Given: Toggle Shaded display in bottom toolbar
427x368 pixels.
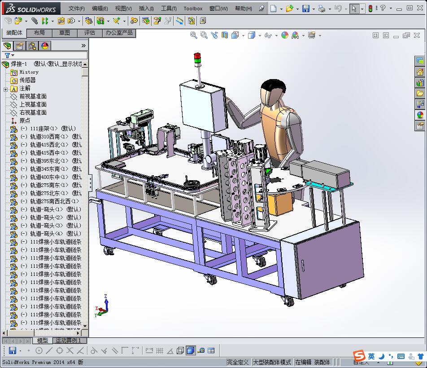Looking at the screenshot, I should point(191,350).
